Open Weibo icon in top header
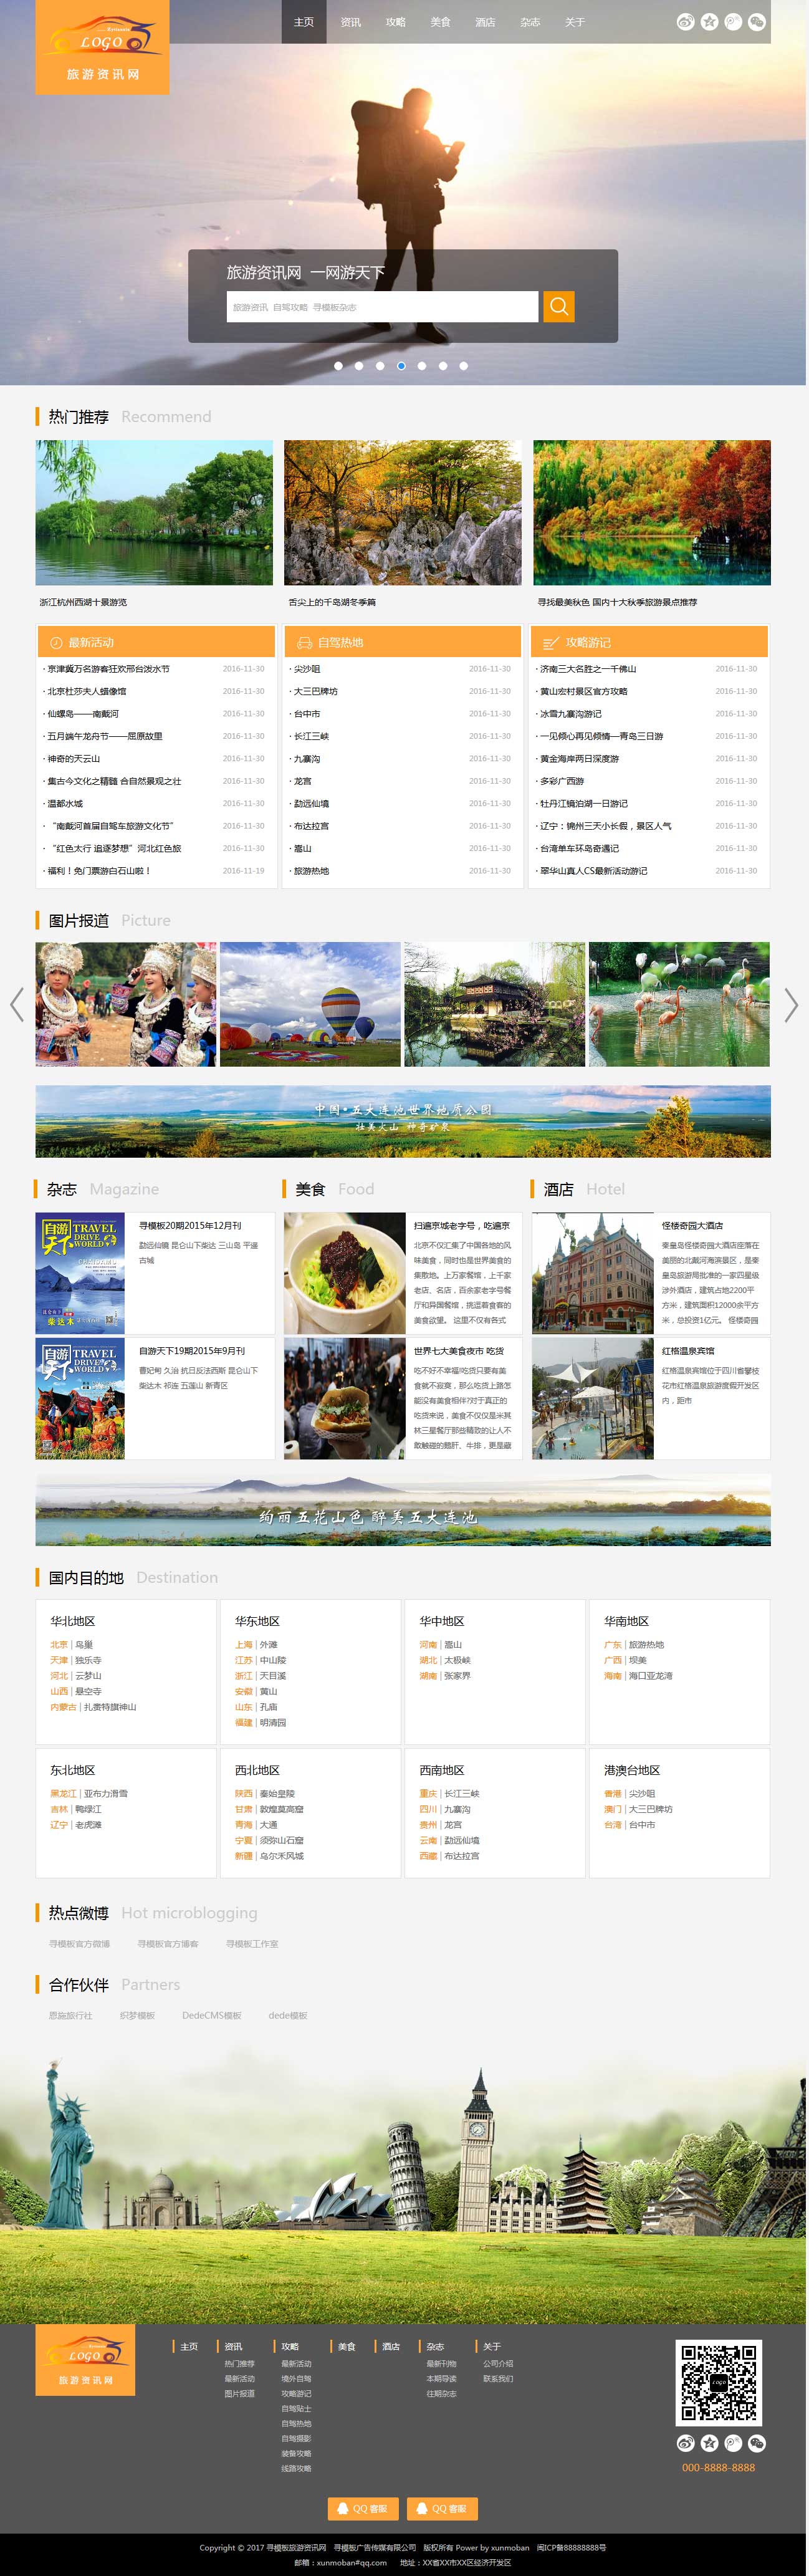 point(685,22)
